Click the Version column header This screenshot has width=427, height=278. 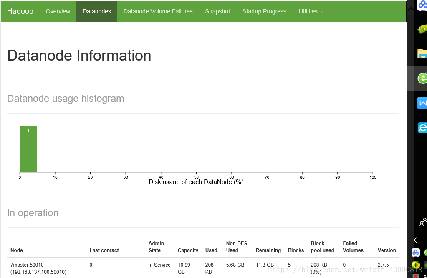pyautogui.click(x=387, y=250)
